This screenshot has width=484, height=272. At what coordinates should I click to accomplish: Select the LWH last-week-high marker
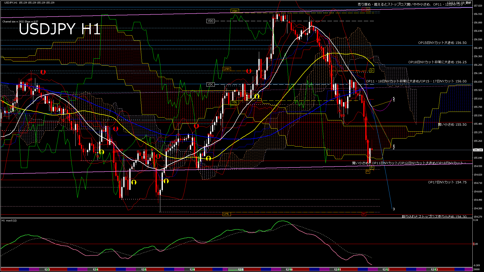pyautogui.click(x=226, y=69)
